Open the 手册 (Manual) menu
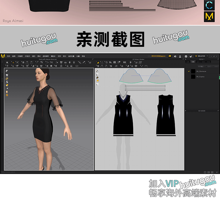The height and width of the screenshot is (199, 220). [x=83, y=56]
